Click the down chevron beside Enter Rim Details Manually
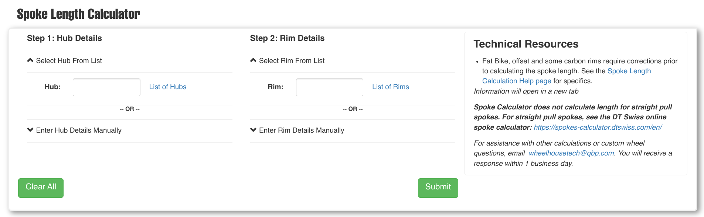Screen dimensions: 704x217 click(x=253, y=130)
